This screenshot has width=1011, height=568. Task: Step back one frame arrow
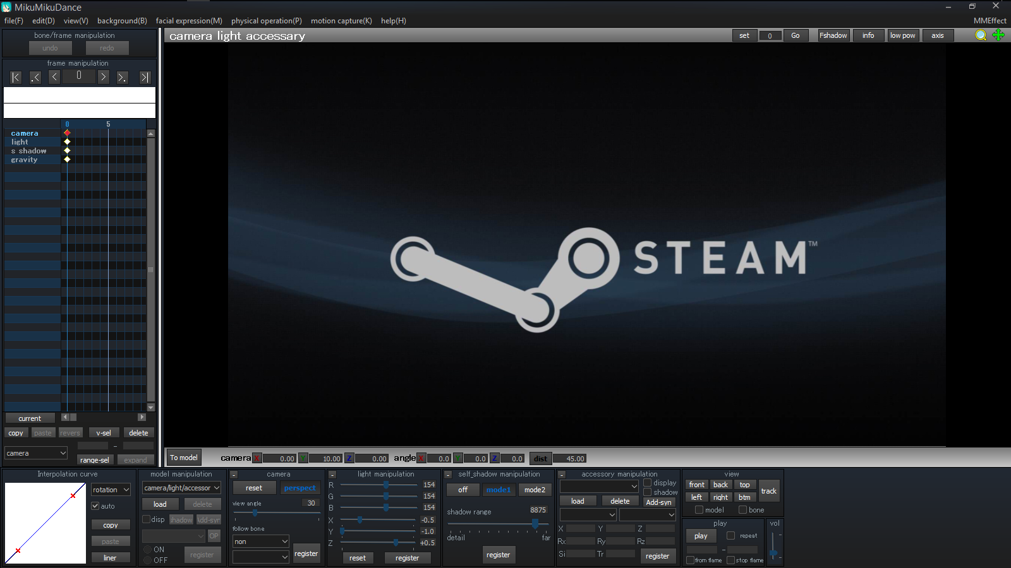(x=54, y=77)
